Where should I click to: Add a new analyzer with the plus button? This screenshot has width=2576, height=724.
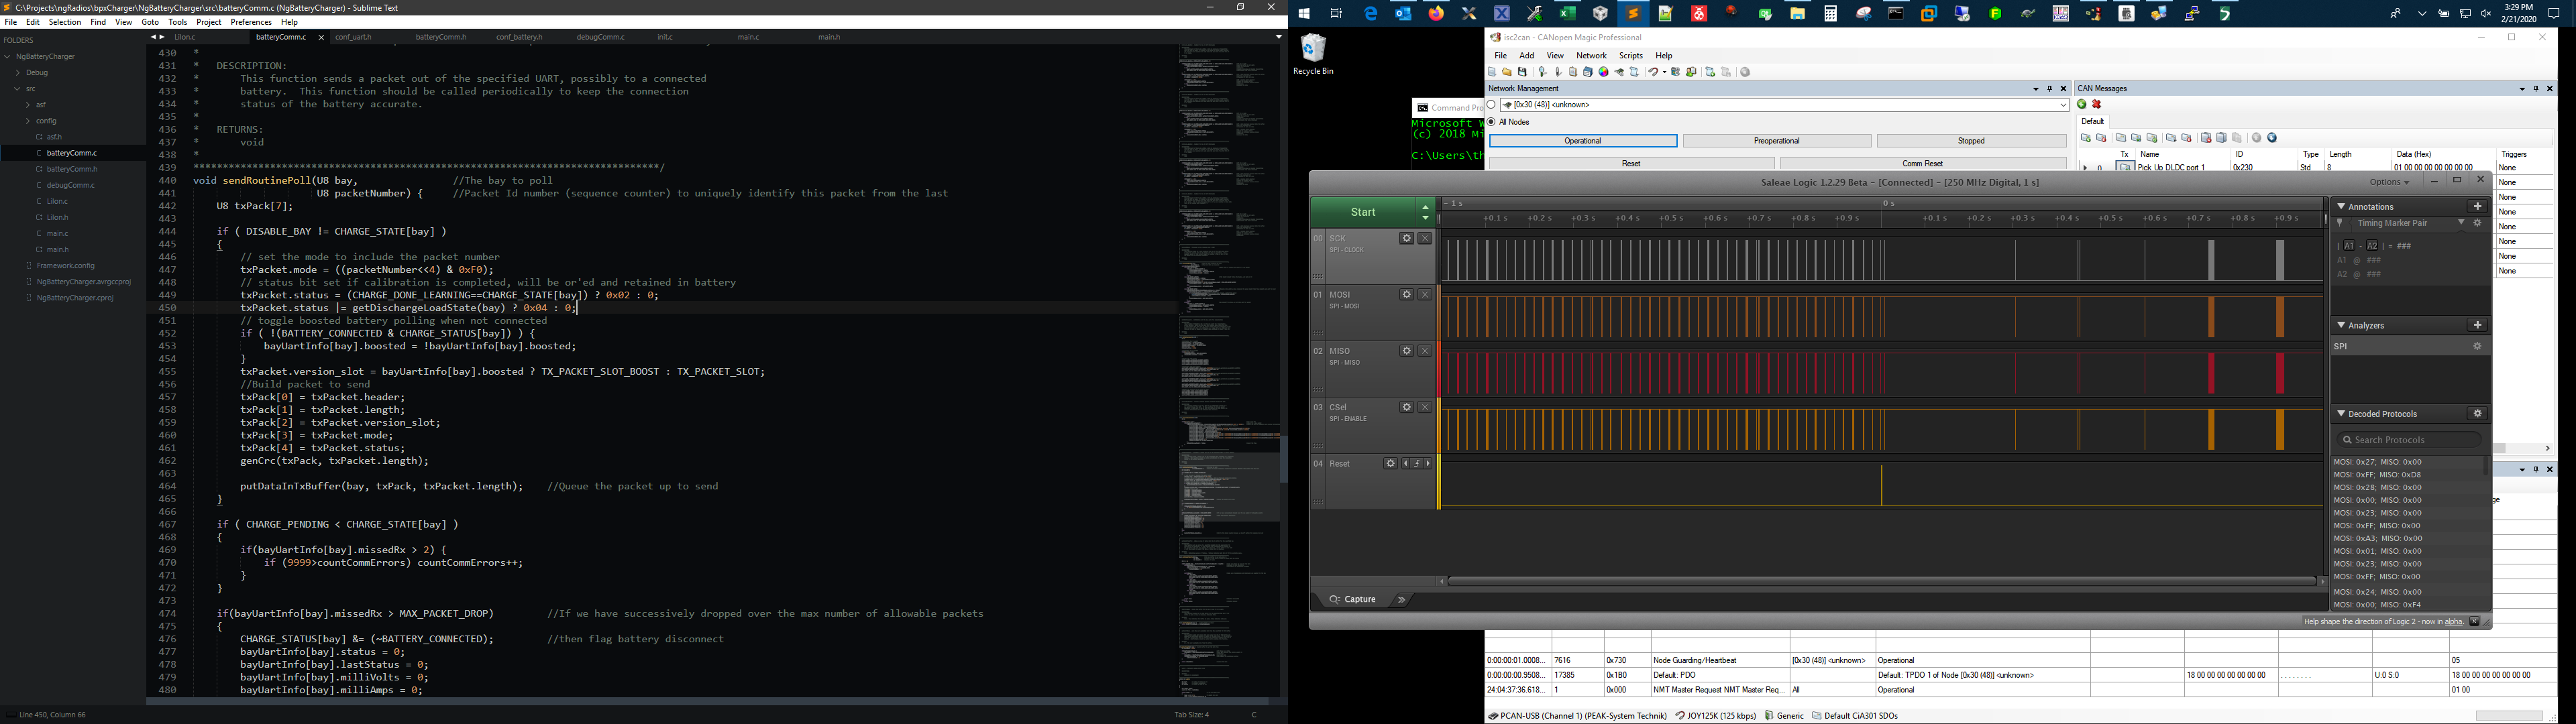click(x=2477, y=325)
